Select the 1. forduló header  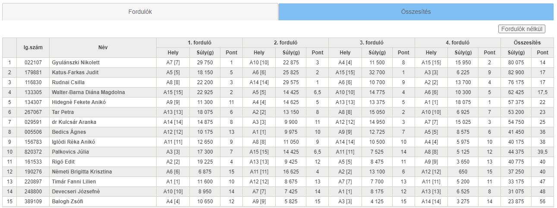(199, 43)
